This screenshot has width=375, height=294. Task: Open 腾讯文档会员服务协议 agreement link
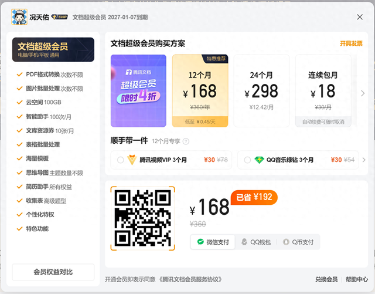point(191,279)
